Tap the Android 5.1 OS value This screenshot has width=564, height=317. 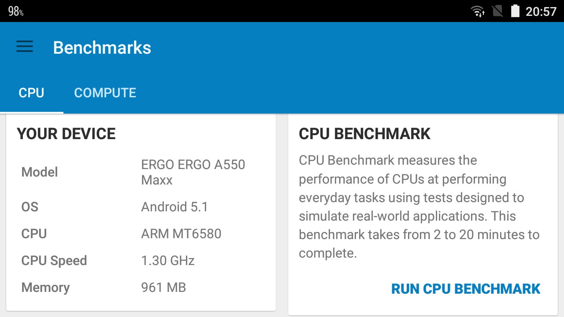tap(174, 207)
